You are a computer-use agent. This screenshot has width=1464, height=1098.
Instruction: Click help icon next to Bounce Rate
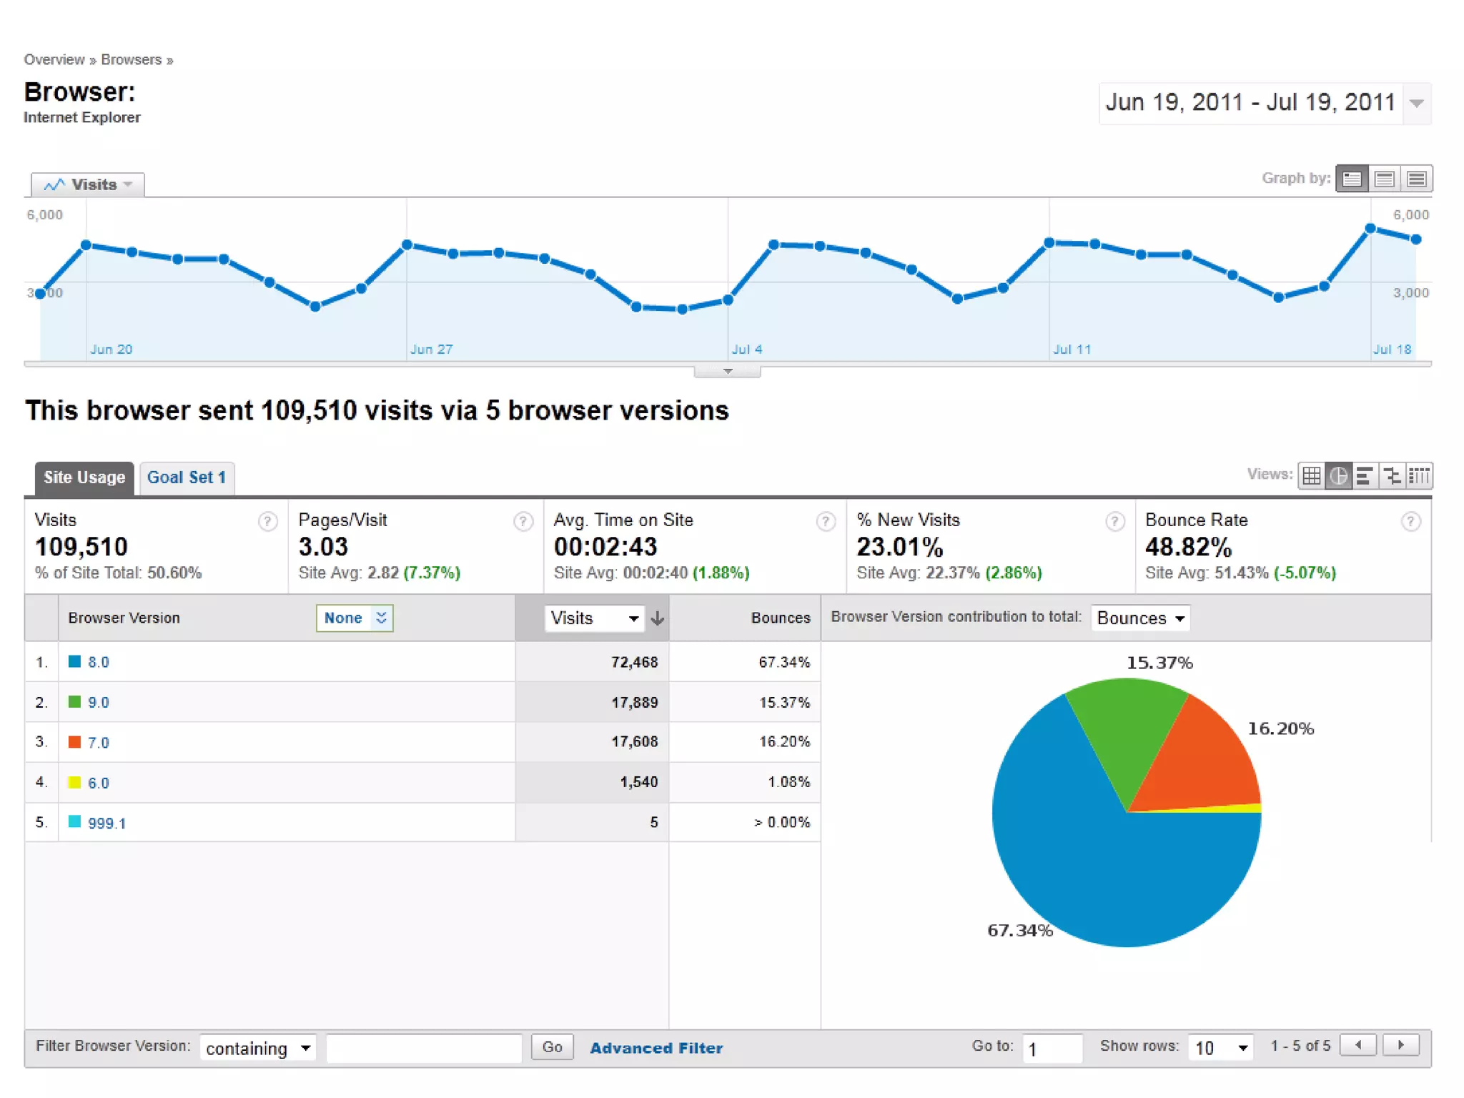pyautogui.click(x=1410, y=522)
